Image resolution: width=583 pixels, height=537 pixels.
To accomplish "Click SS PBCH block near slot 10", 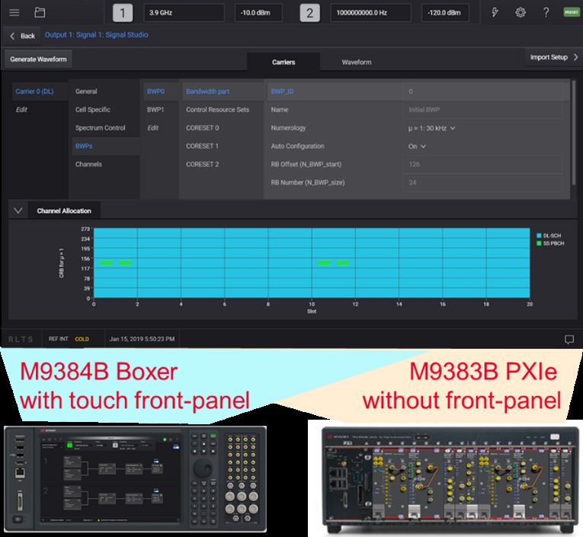I will click(324, 263).
